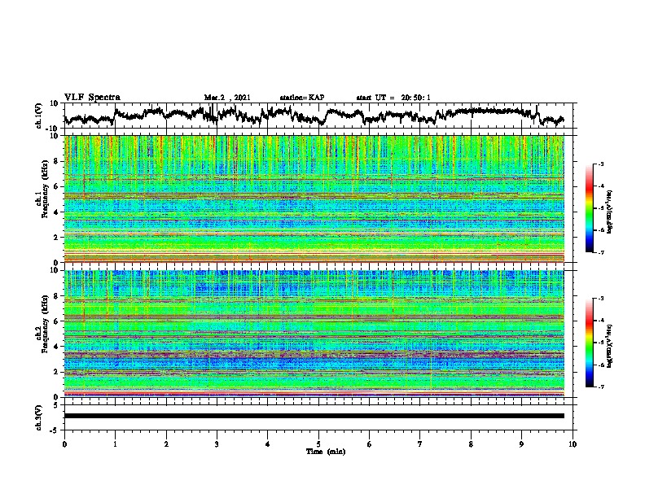Click the "VLF Spectra" plot title

93,98
